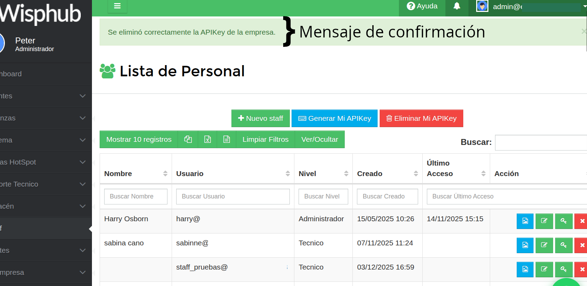Toggle the hamburger sidebar menu button
The image size is (587, 286).
117,6
